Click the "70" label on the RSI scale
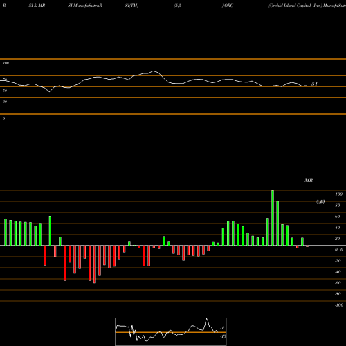Image resolution: width=346 pixels, height=346 pixels. 5,80
